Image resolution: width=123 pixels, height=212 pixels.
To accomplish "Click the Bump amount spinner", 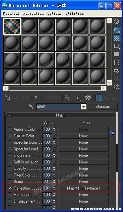I will pos(54,181).
